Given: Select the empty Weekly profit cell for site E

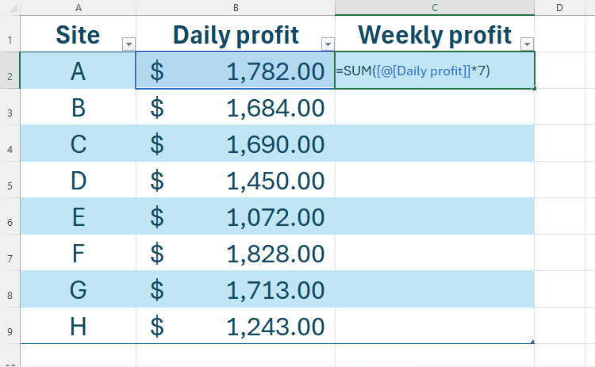Looking at the screenshot, I should tap(435, 216).
